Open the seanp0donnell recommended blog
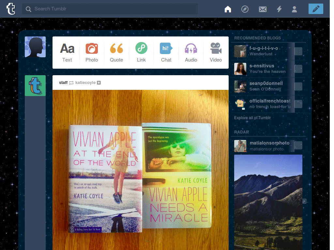The image size is (334, 250). (x=266, y=83)
